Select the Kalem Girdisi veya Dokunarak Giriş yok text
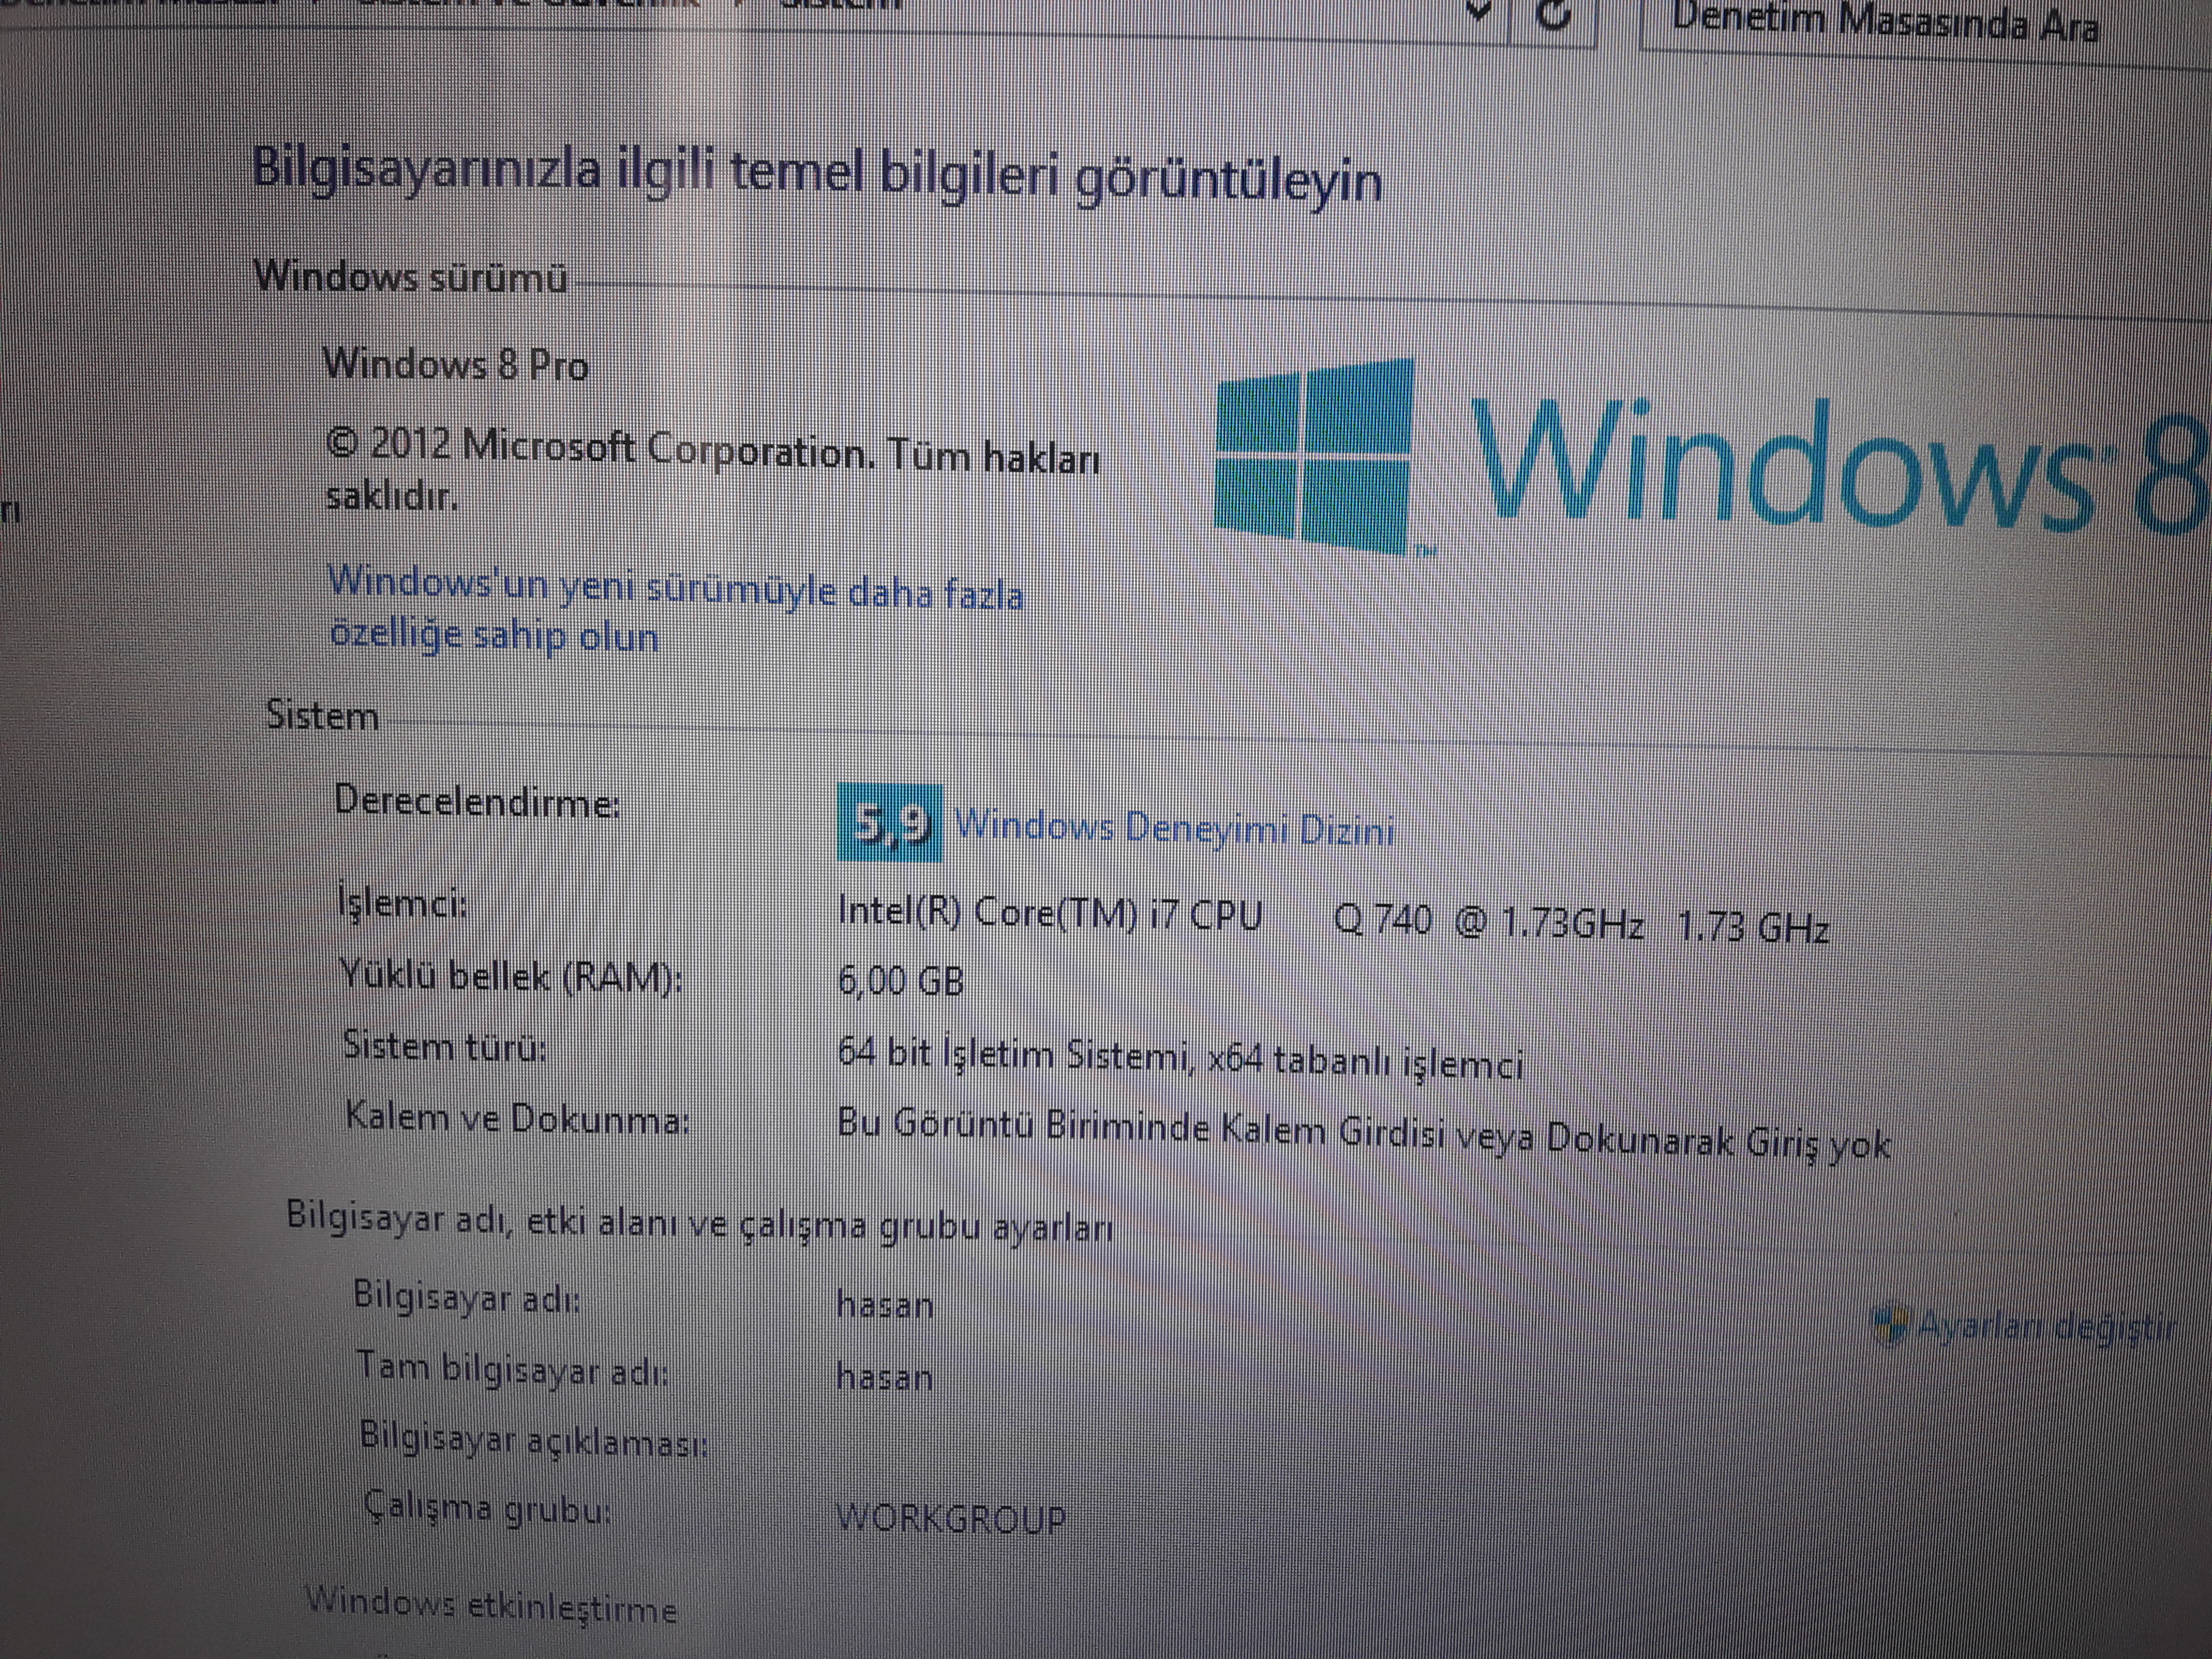Screen dimensions: 2212x1659 point(1556,1138)
